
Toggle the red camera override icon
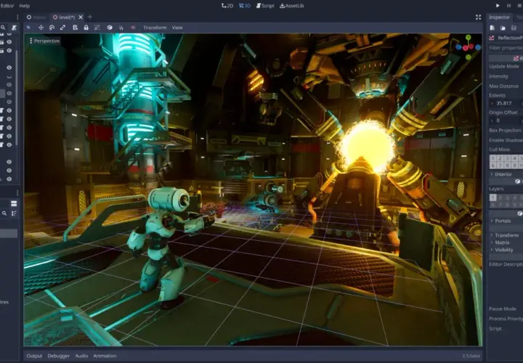click(133, 28)
